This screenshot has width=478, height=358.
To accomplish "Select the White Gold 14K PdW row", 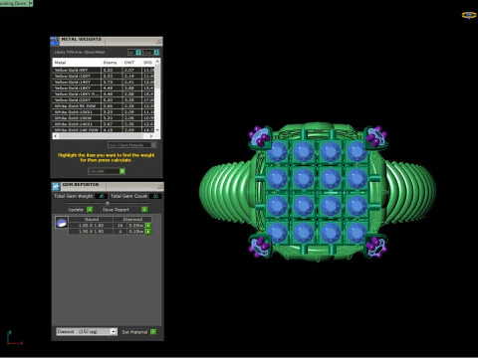I will (104, 129).
